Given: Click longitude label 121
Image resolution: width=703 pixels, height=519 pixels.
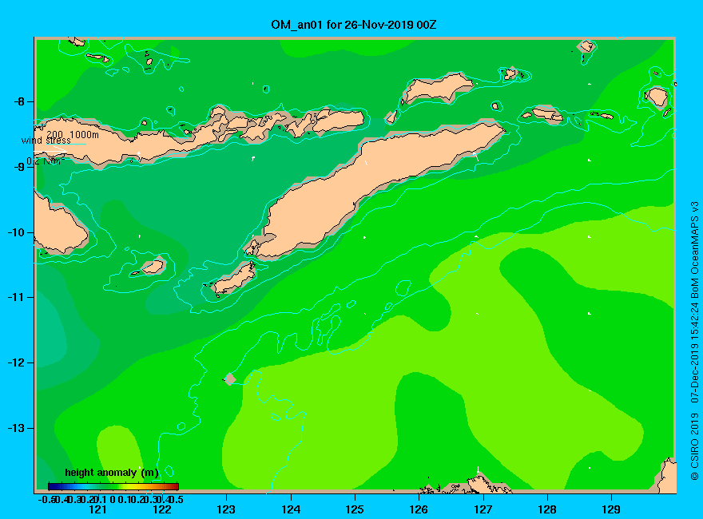Looking at the screenshot, I should (97, 509).
